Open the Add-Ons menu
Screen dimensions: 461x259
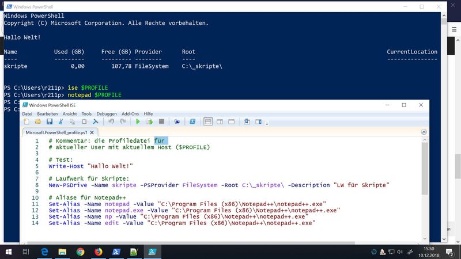130,114
